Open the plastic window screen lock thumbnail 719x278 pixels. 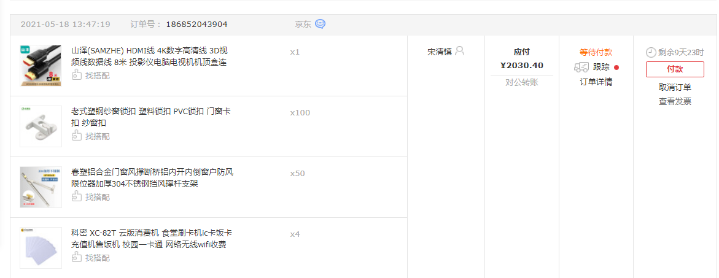pyautogui.click(x=41, y=126)
